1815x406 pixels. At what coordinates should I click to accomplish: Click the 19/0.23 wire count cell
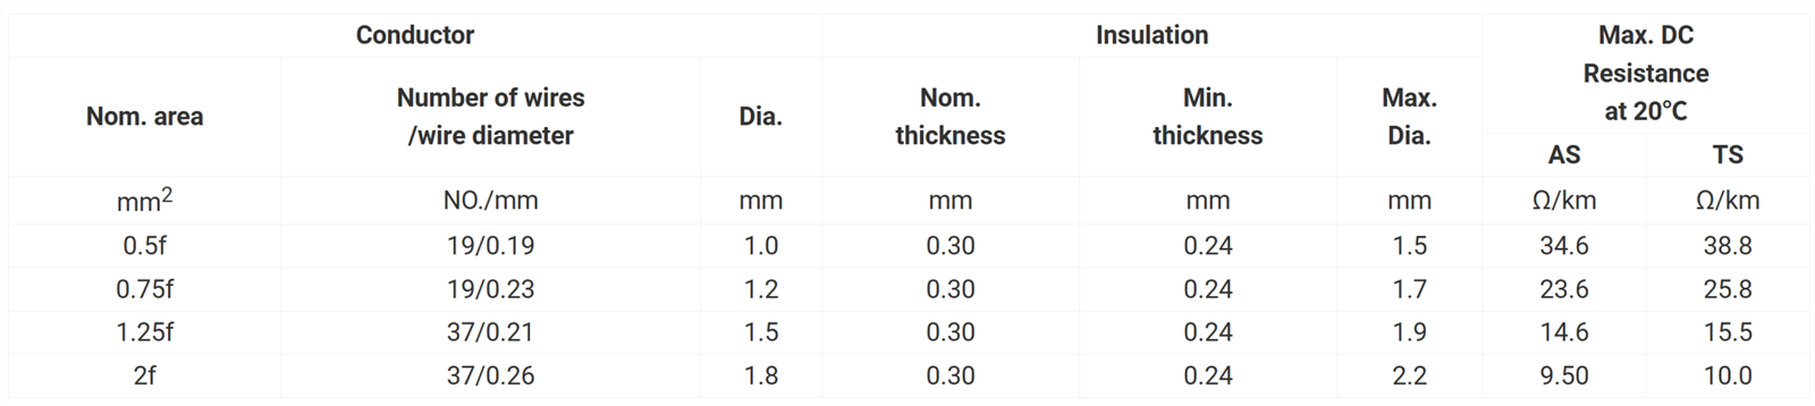point(491,289)
